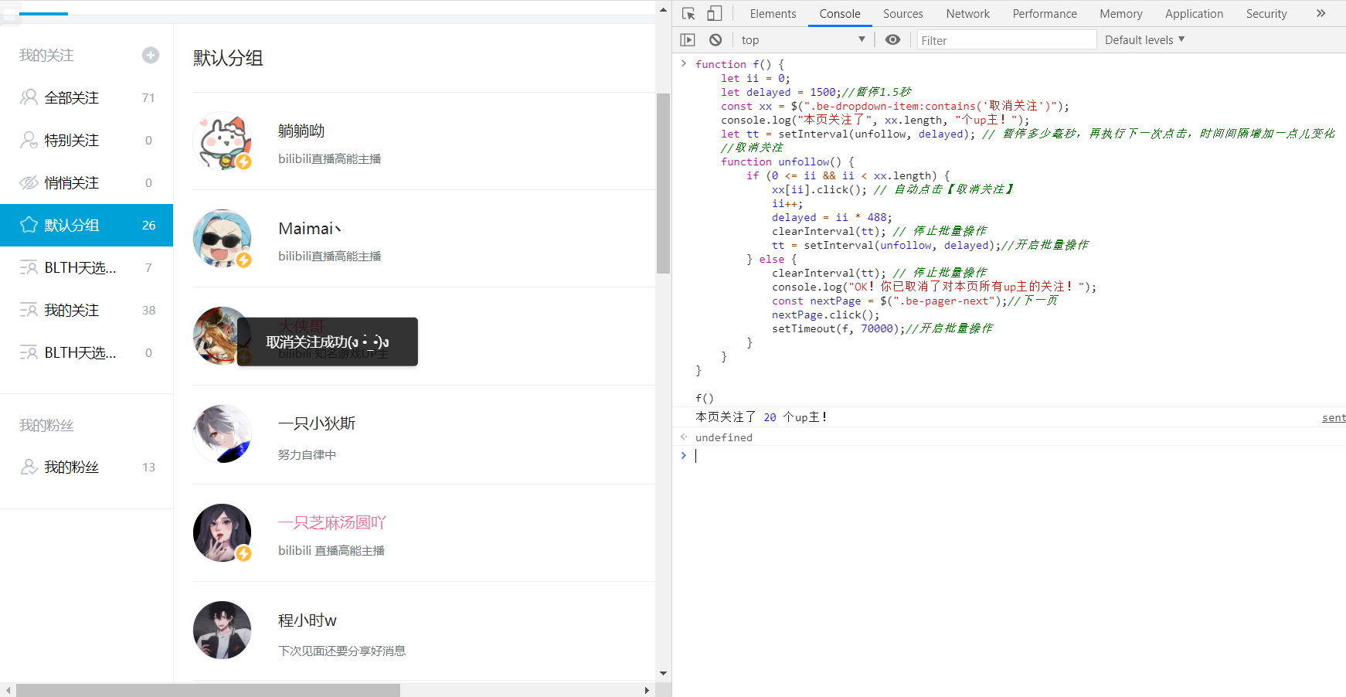Open 我的粉丝 list with 13 fans

(87, 467)
